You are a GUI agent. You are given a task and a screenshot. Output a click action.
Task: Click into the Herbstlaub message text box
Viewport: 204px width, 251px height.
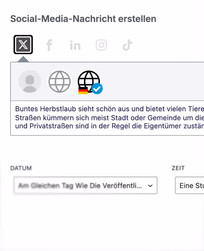(x=107, y=118)
